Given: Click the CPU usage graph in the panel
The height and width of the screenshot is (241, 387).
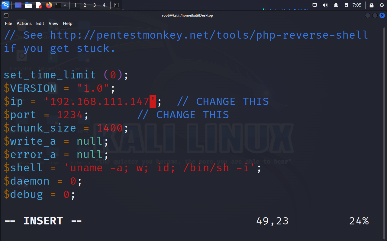Looking at the screenshot, I should [286, 9].
